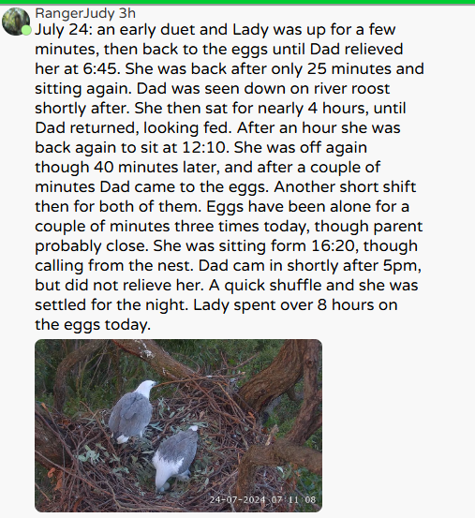The width and height of the screenshot is (475, 518).
Task: Click the 3h post timestamp
Action: click(127, 13)
